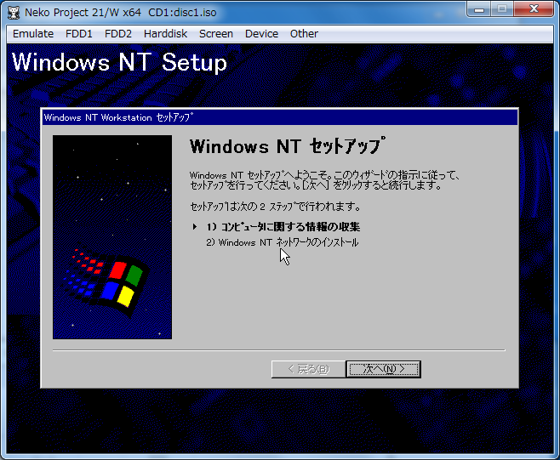The image size is (560, 460).
Task: Open the Screen menu
Action: pyautogui.click(x=216, y=34)
